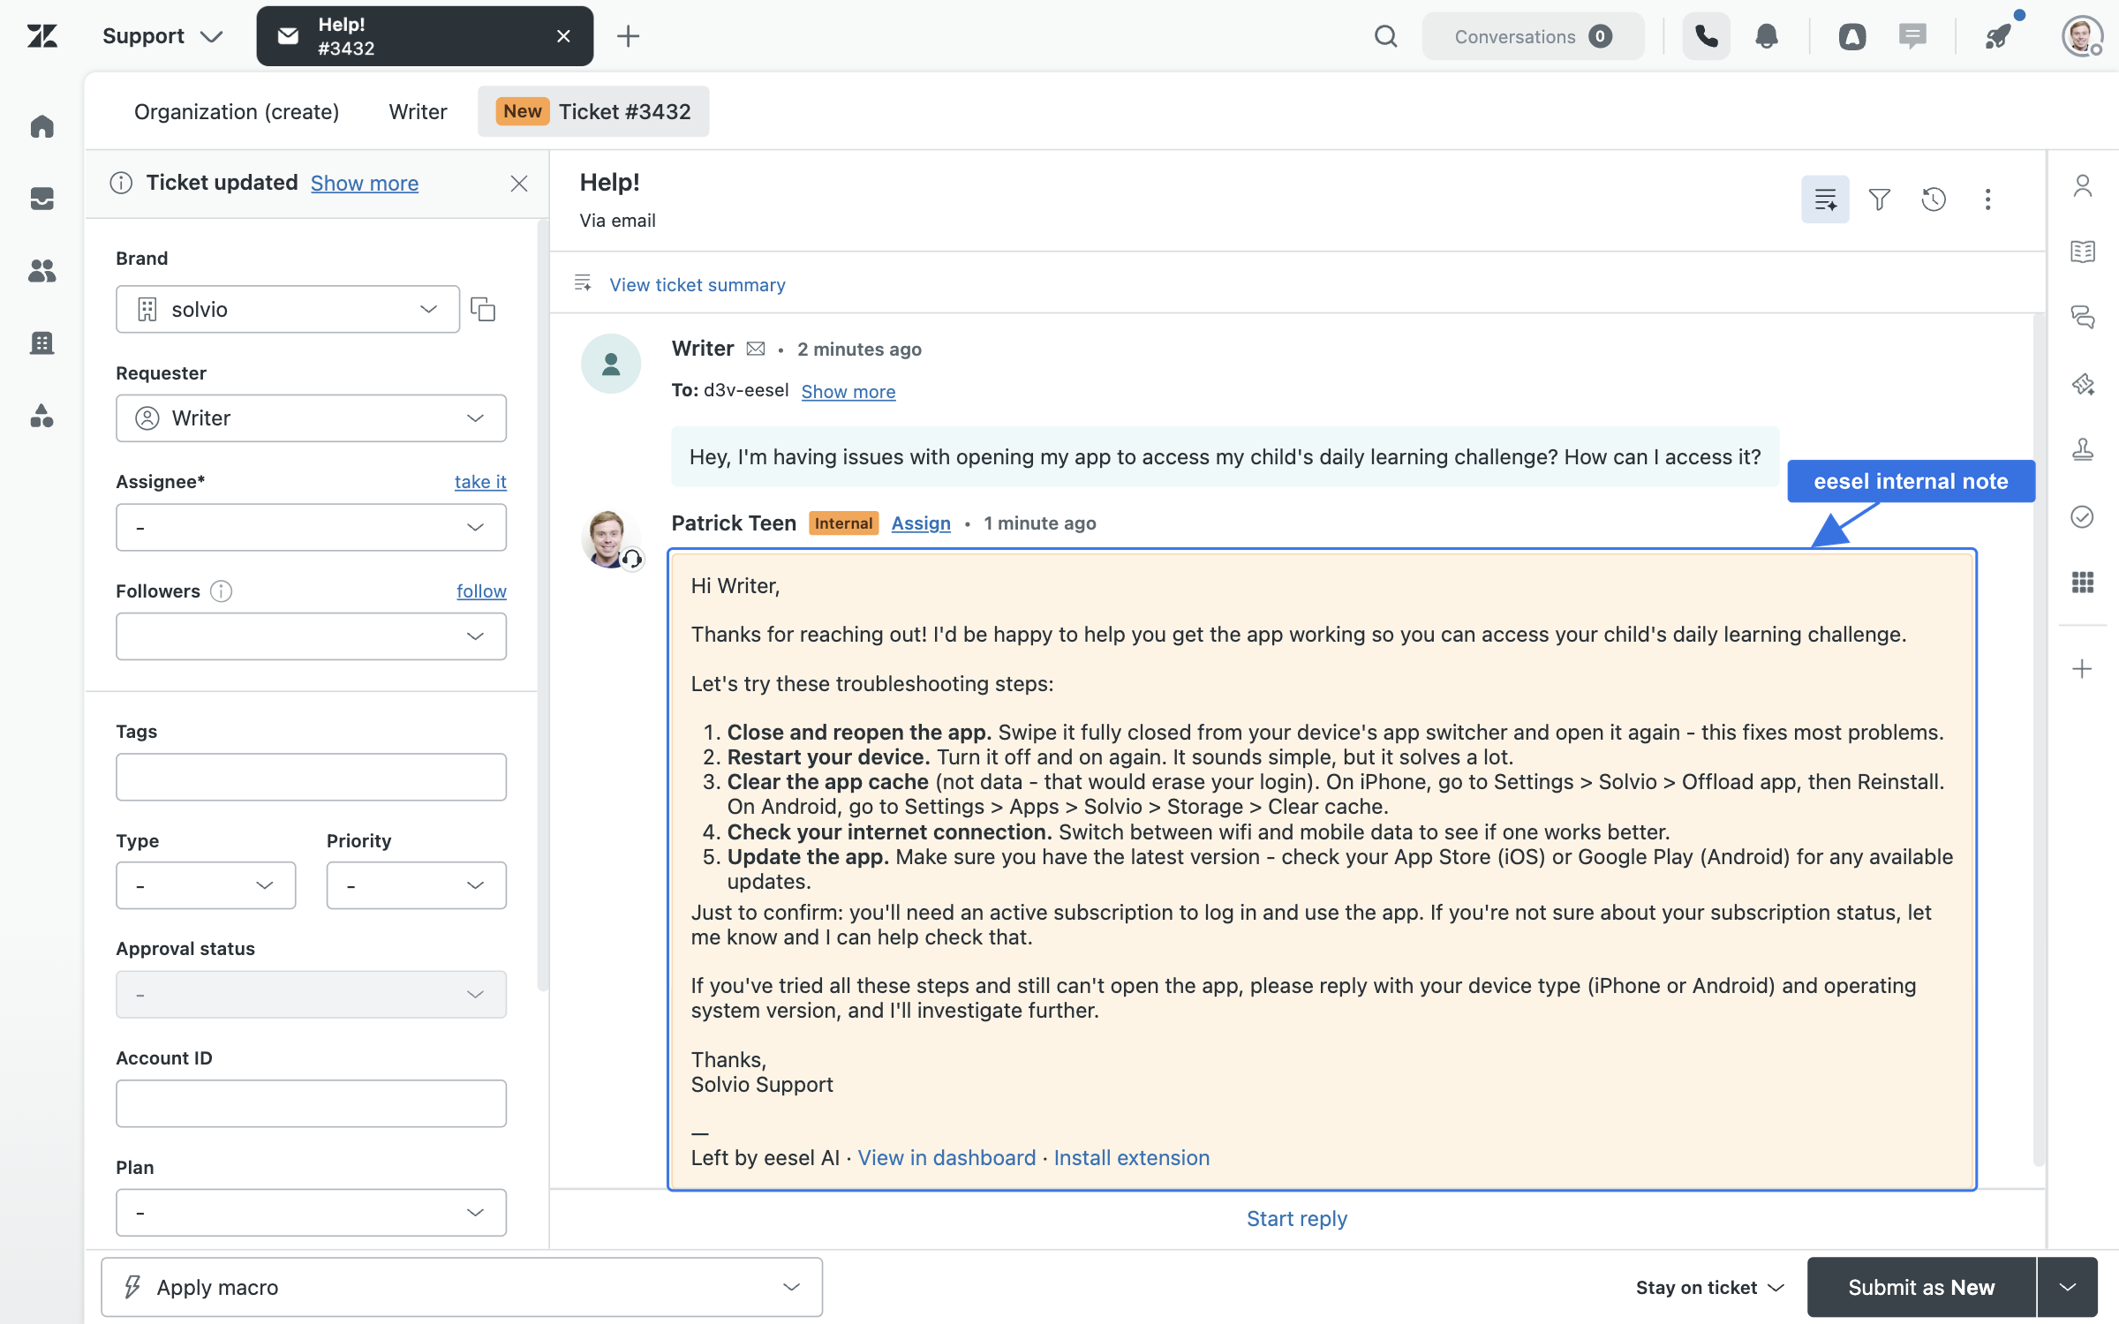Click the take it link
The width and height of the screenshot is (2119, 1324).
(x=480, y=481)
